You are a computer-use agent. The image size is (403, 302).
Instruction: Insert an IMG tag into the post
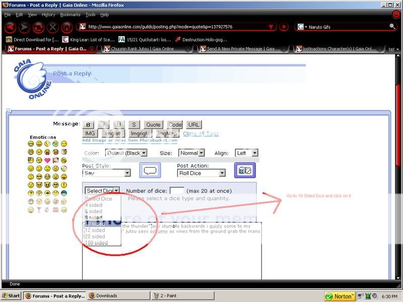click(90, 133)
